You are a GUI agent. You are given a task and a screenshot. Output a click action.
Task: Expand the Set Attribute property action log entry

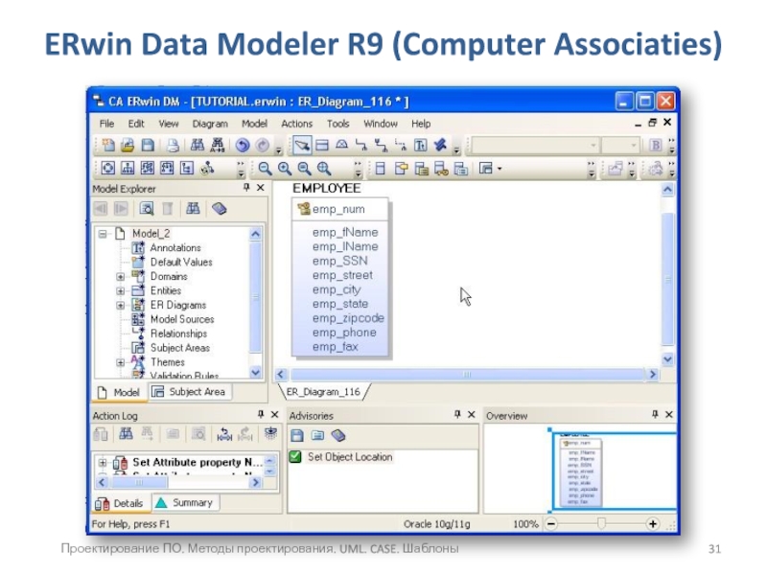click(x=103, y=462)
